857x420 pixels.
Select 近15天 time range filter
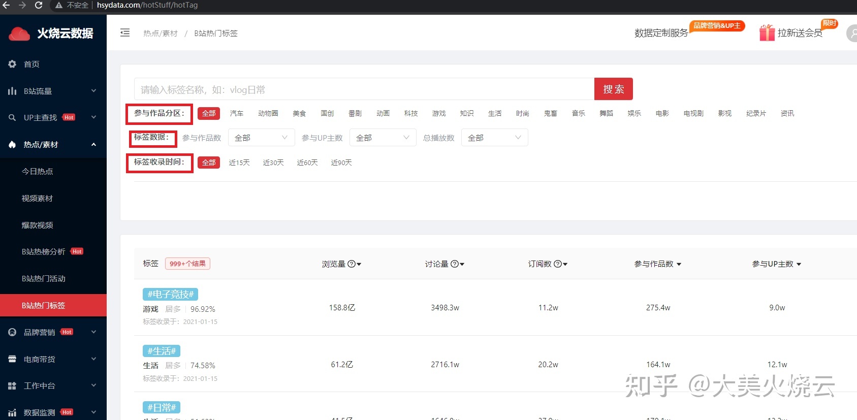(239, 163)
